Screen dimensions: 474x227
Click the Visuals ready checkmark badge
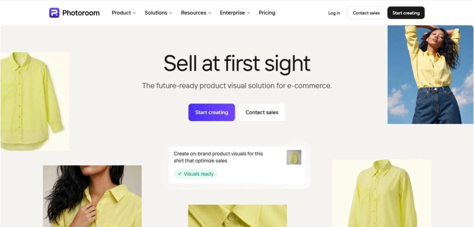196,173
